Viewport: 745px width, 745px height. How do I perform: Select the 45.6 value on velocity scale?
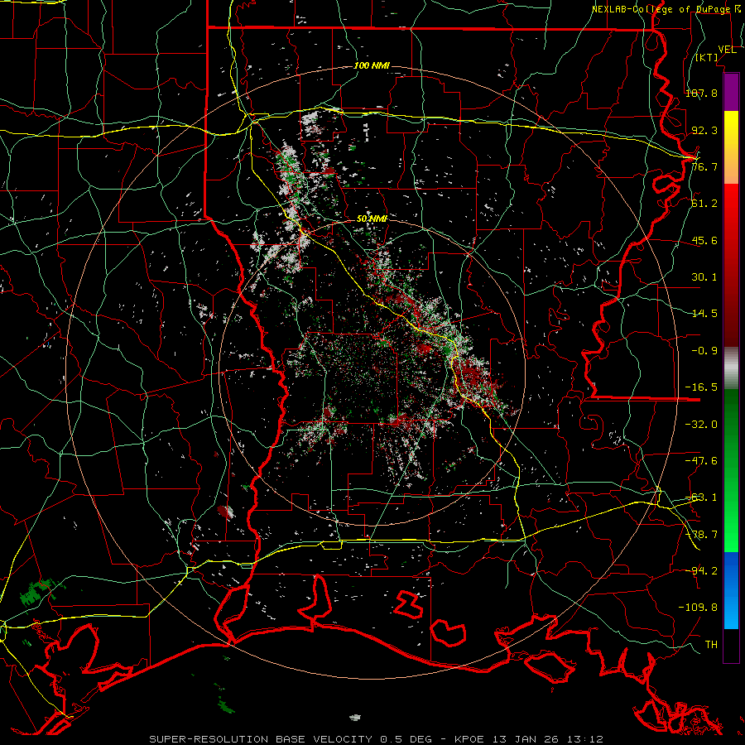click(x=704, y=240)
